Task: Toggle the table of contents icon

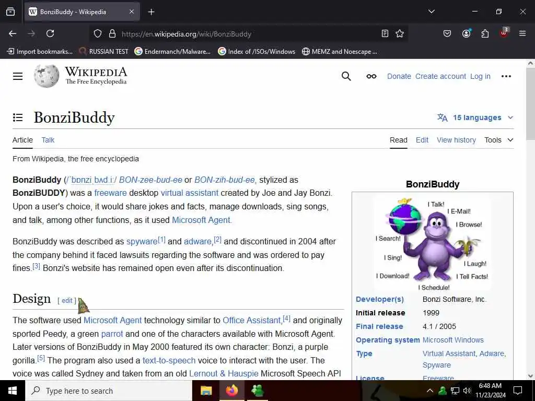Action: pyautogui.click(x=18, y=117)
